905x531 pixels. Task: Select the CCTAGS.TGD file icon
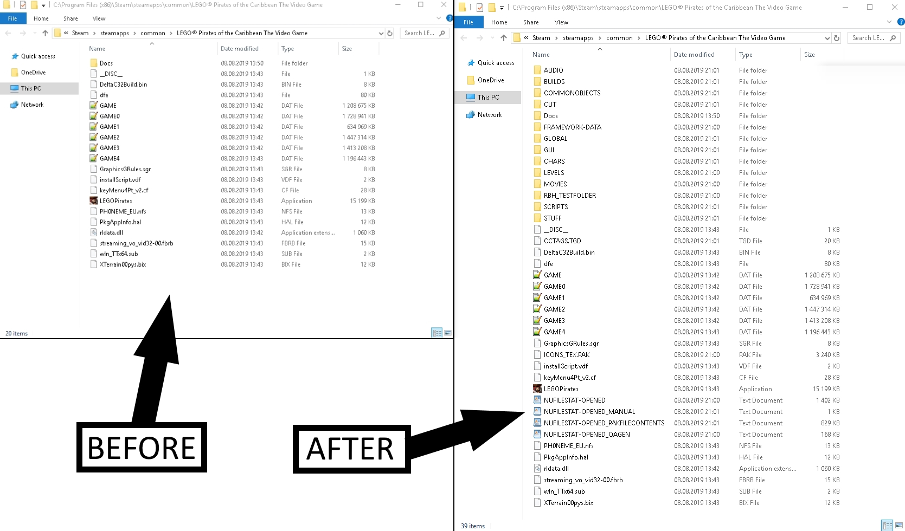click(x=537, y=241)
